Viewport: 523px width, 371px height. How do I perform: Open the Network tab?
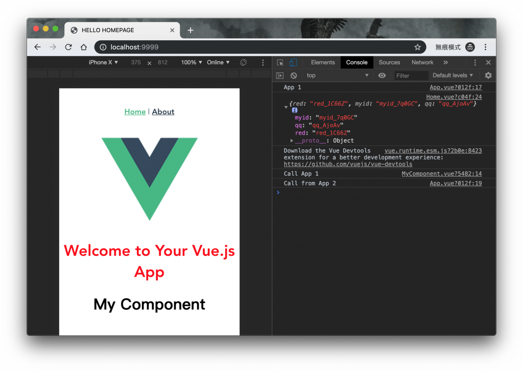[422, 63]
